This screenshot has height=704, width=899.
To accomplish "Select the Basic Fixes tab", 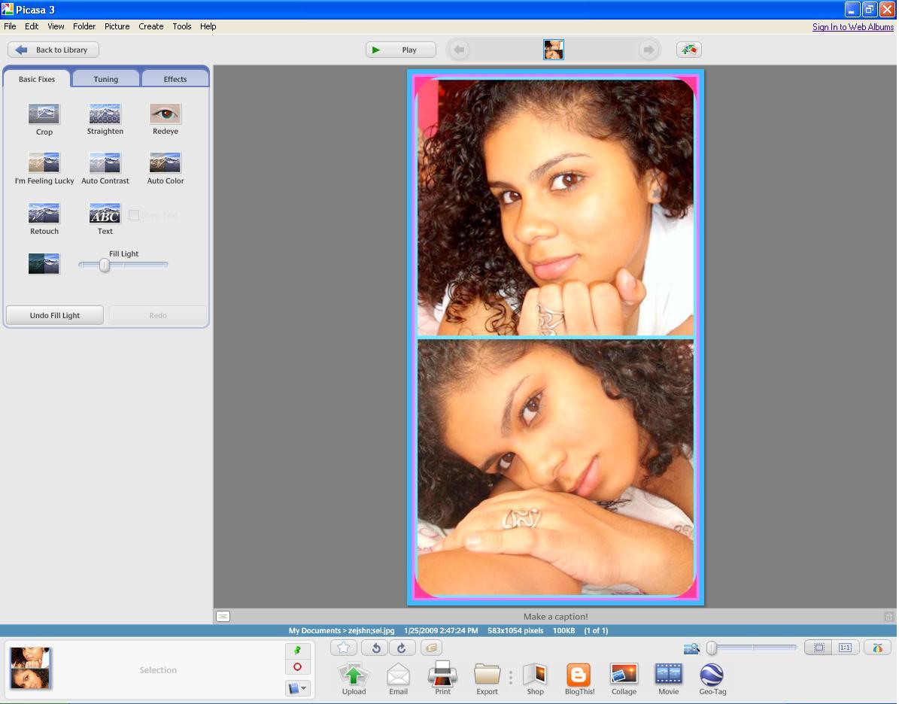I will pos(37,79).
